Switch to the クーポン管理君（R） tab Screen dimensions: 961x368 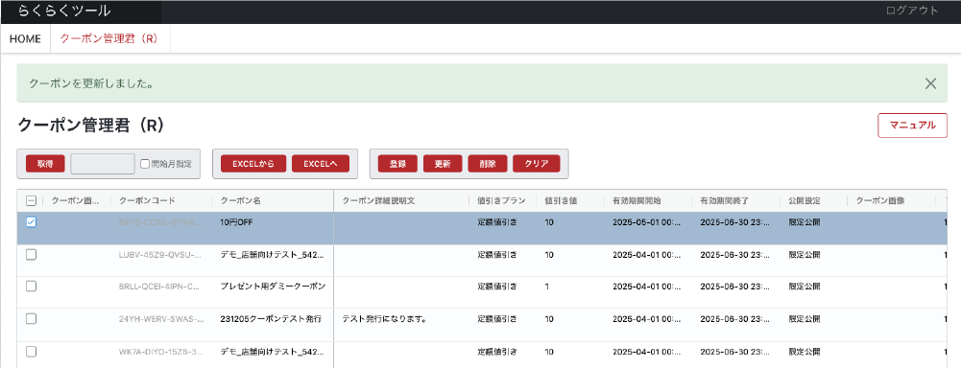[109, 38]
